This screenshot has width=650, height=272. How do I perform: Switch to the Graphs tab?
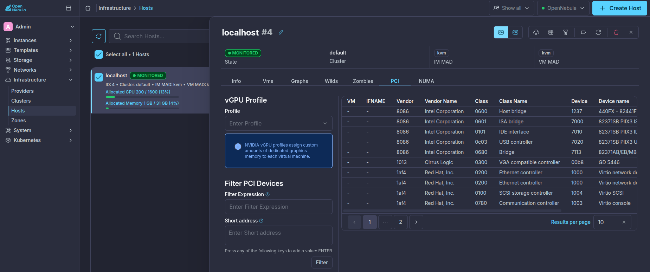pos(300,81)
